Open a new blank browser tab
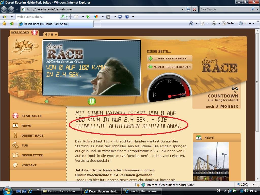Image resolution: width=260 pixels, height=195 pixels. click(x=97, y=24)
